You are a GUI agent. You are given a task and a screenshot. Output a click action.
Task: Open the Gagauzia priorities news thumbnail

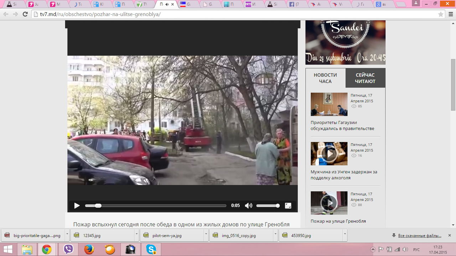tap(329, 104)
